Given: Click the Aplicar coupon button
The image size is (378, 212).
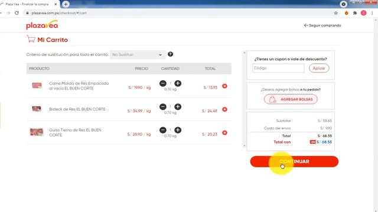Looking at the screenshot, I should click(x=319, y=68).
